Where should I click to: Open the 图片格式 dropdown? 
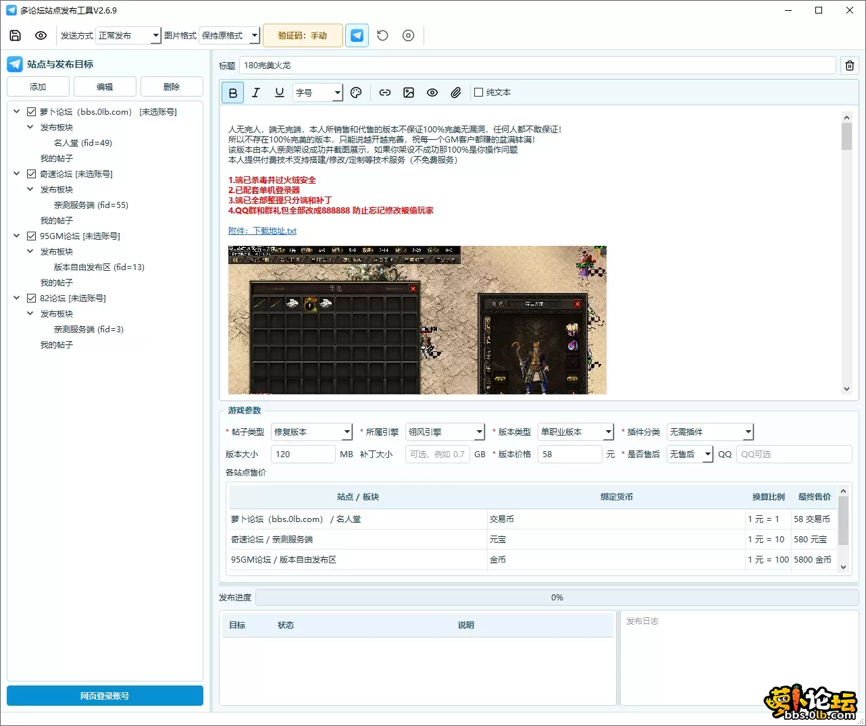[230, 36]
